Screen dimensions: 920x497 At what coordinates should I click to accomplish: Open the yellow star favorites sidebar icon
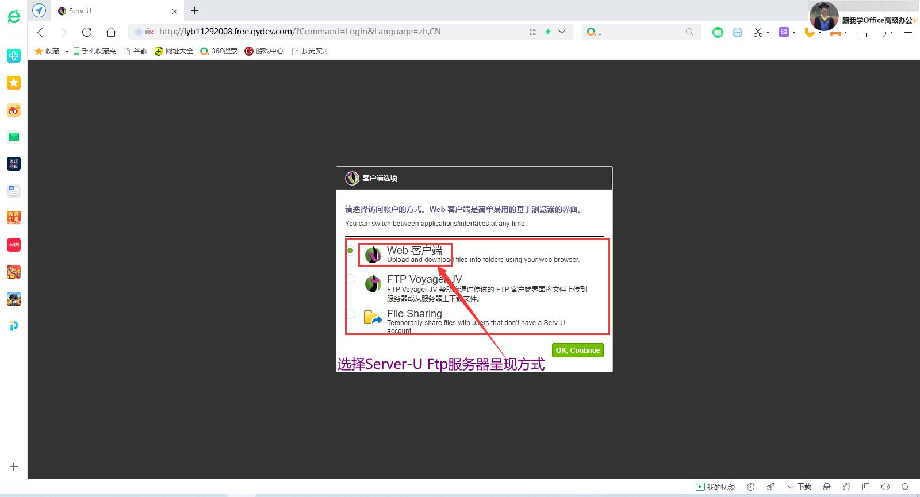(14, 83)
